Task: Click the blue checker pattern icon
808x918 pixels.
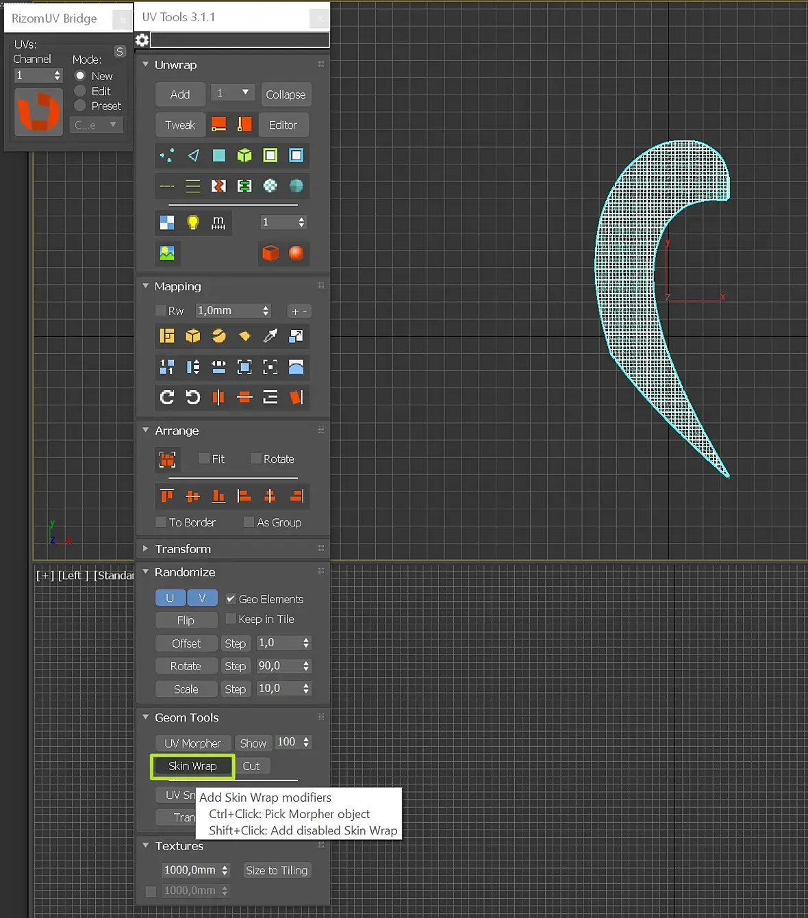Action: tap(167, 222)
